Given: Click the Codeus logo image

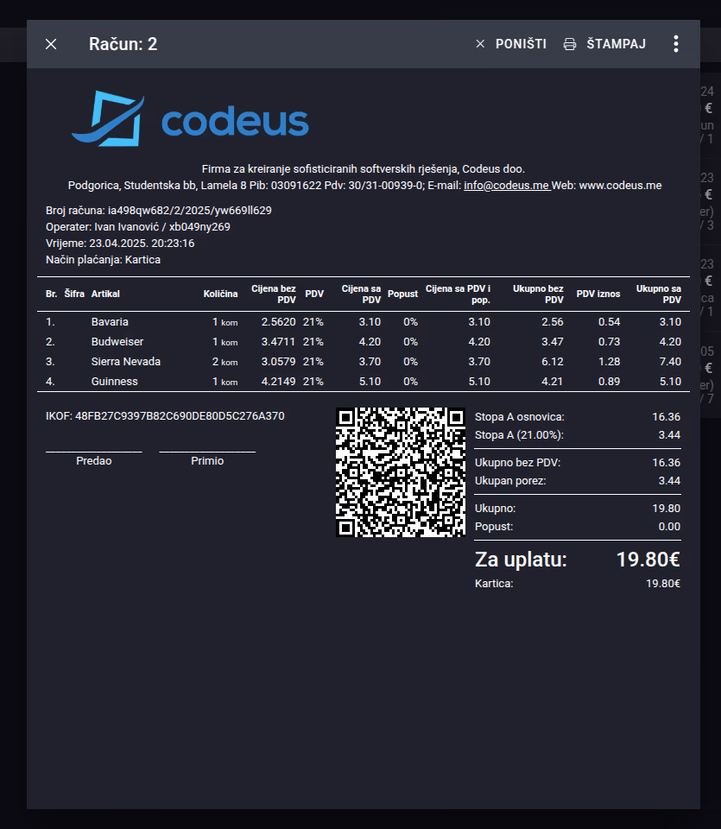Looking at the screenshot, I should coord(190,118).
